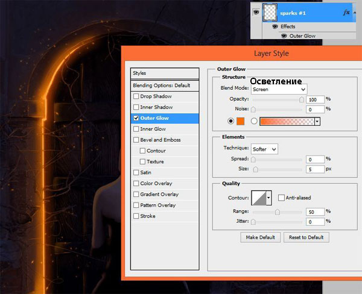This screenshot has height=294, width=362.
Task: Click the Range value field showing 50
Action: click(315, 211)
